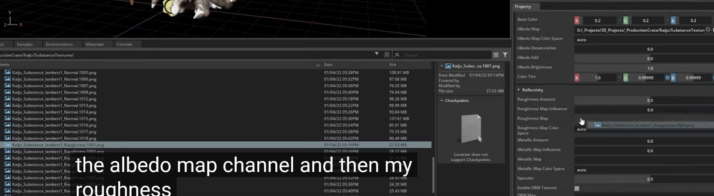The image size is (714, 196).
Task: Collapse the Checkpoints section
Action: click(442, 100)
